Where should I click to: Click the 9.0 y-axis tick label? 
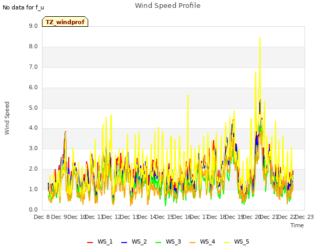[33, 26]
